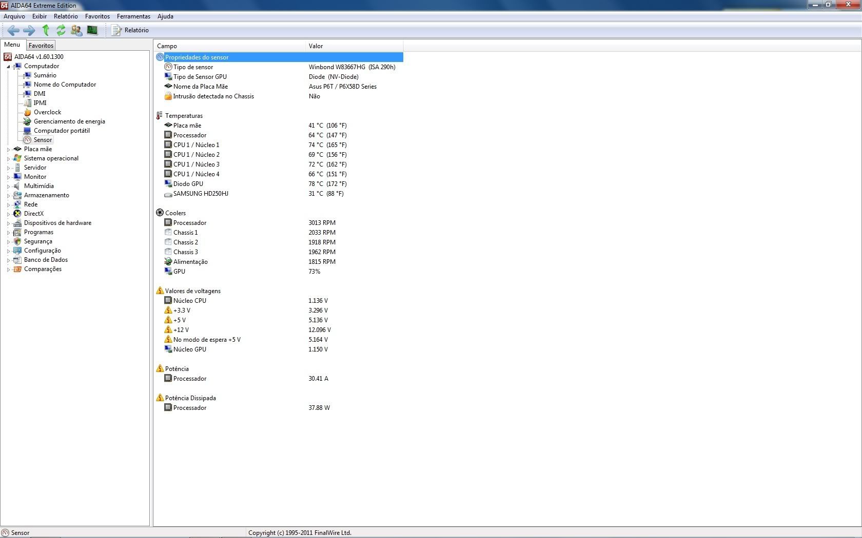862x538 pixels.
Task: Click the value 12.096 V
Action: [x=320, y=330]
